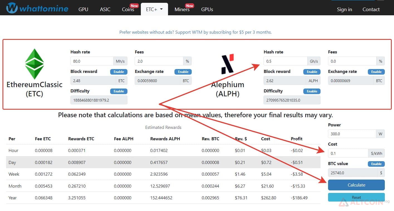Screen dimensions: 394x211
Task: Click the BTC value field
Action: tap(353, 173)
